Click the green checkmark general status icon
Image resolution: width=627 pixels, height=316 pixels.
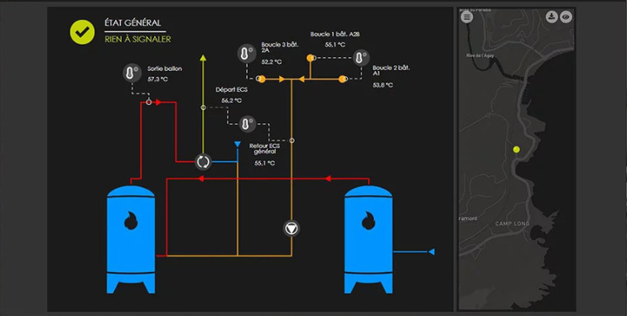(x=82, y=32)
